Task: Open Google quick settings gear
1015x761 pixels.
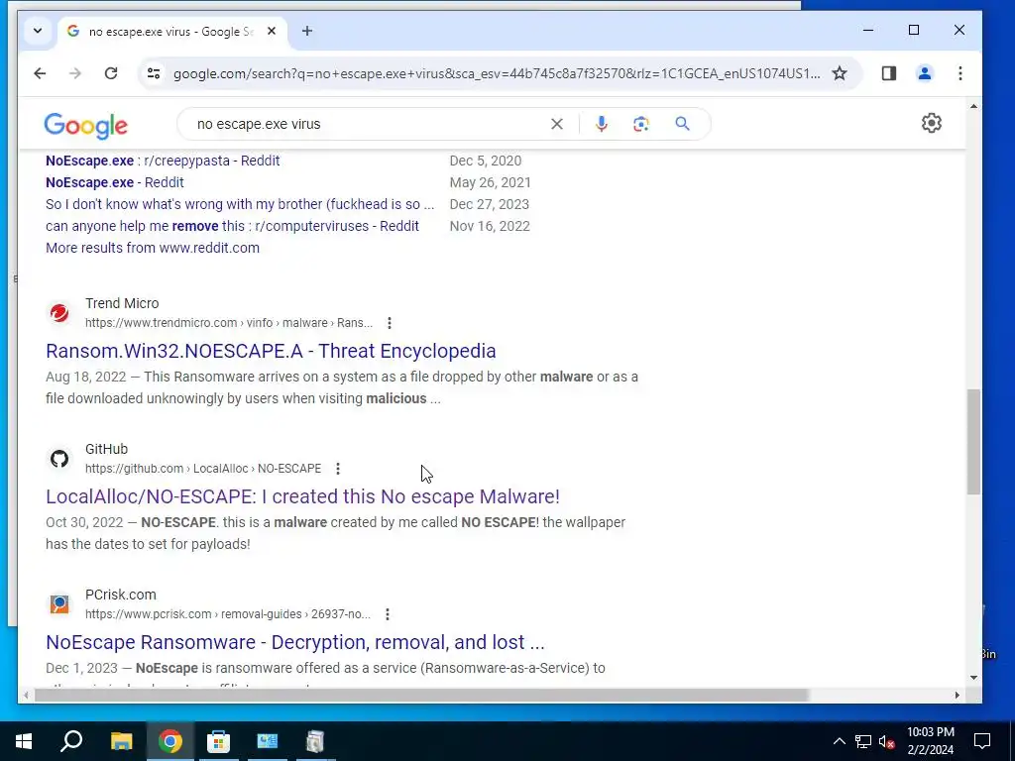Action: point(931,123)
